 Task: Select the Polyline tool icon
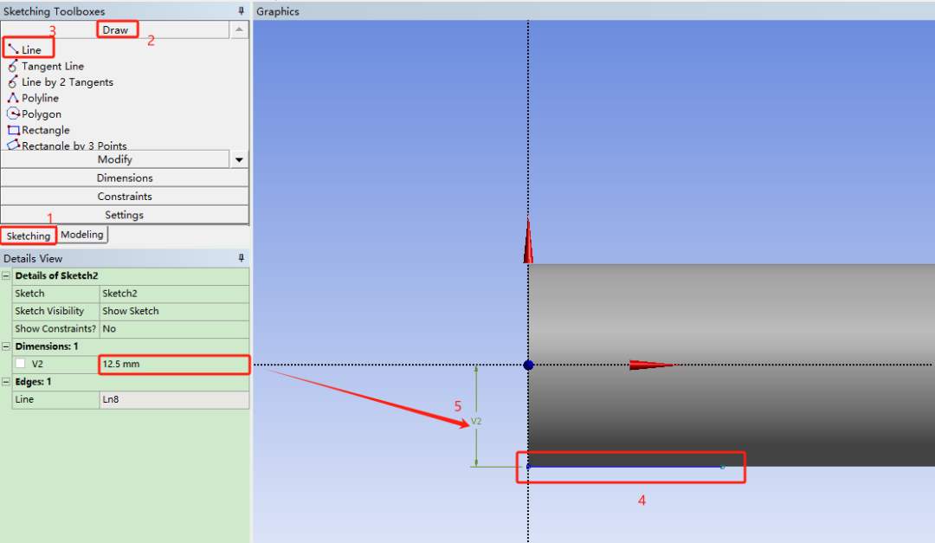(x=12, y=98)
